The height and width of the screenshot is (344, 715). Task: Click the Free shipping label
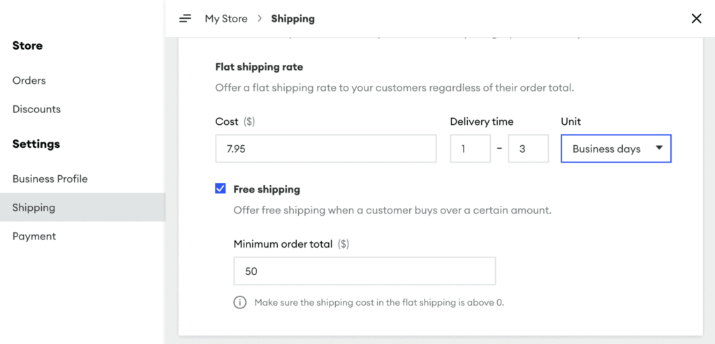(x=267, y=189)
